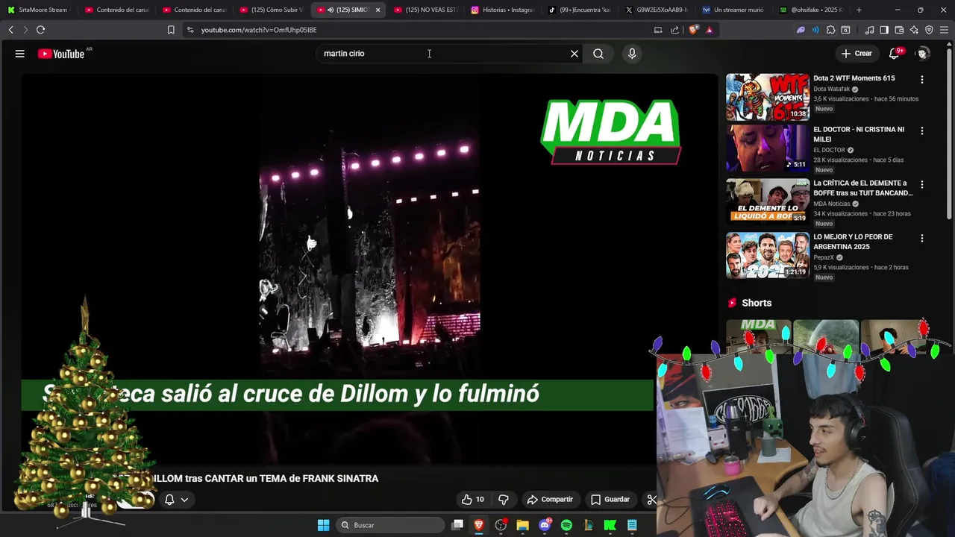
Task: Open the PepazX channel link
Action: [x=824, y=257]
